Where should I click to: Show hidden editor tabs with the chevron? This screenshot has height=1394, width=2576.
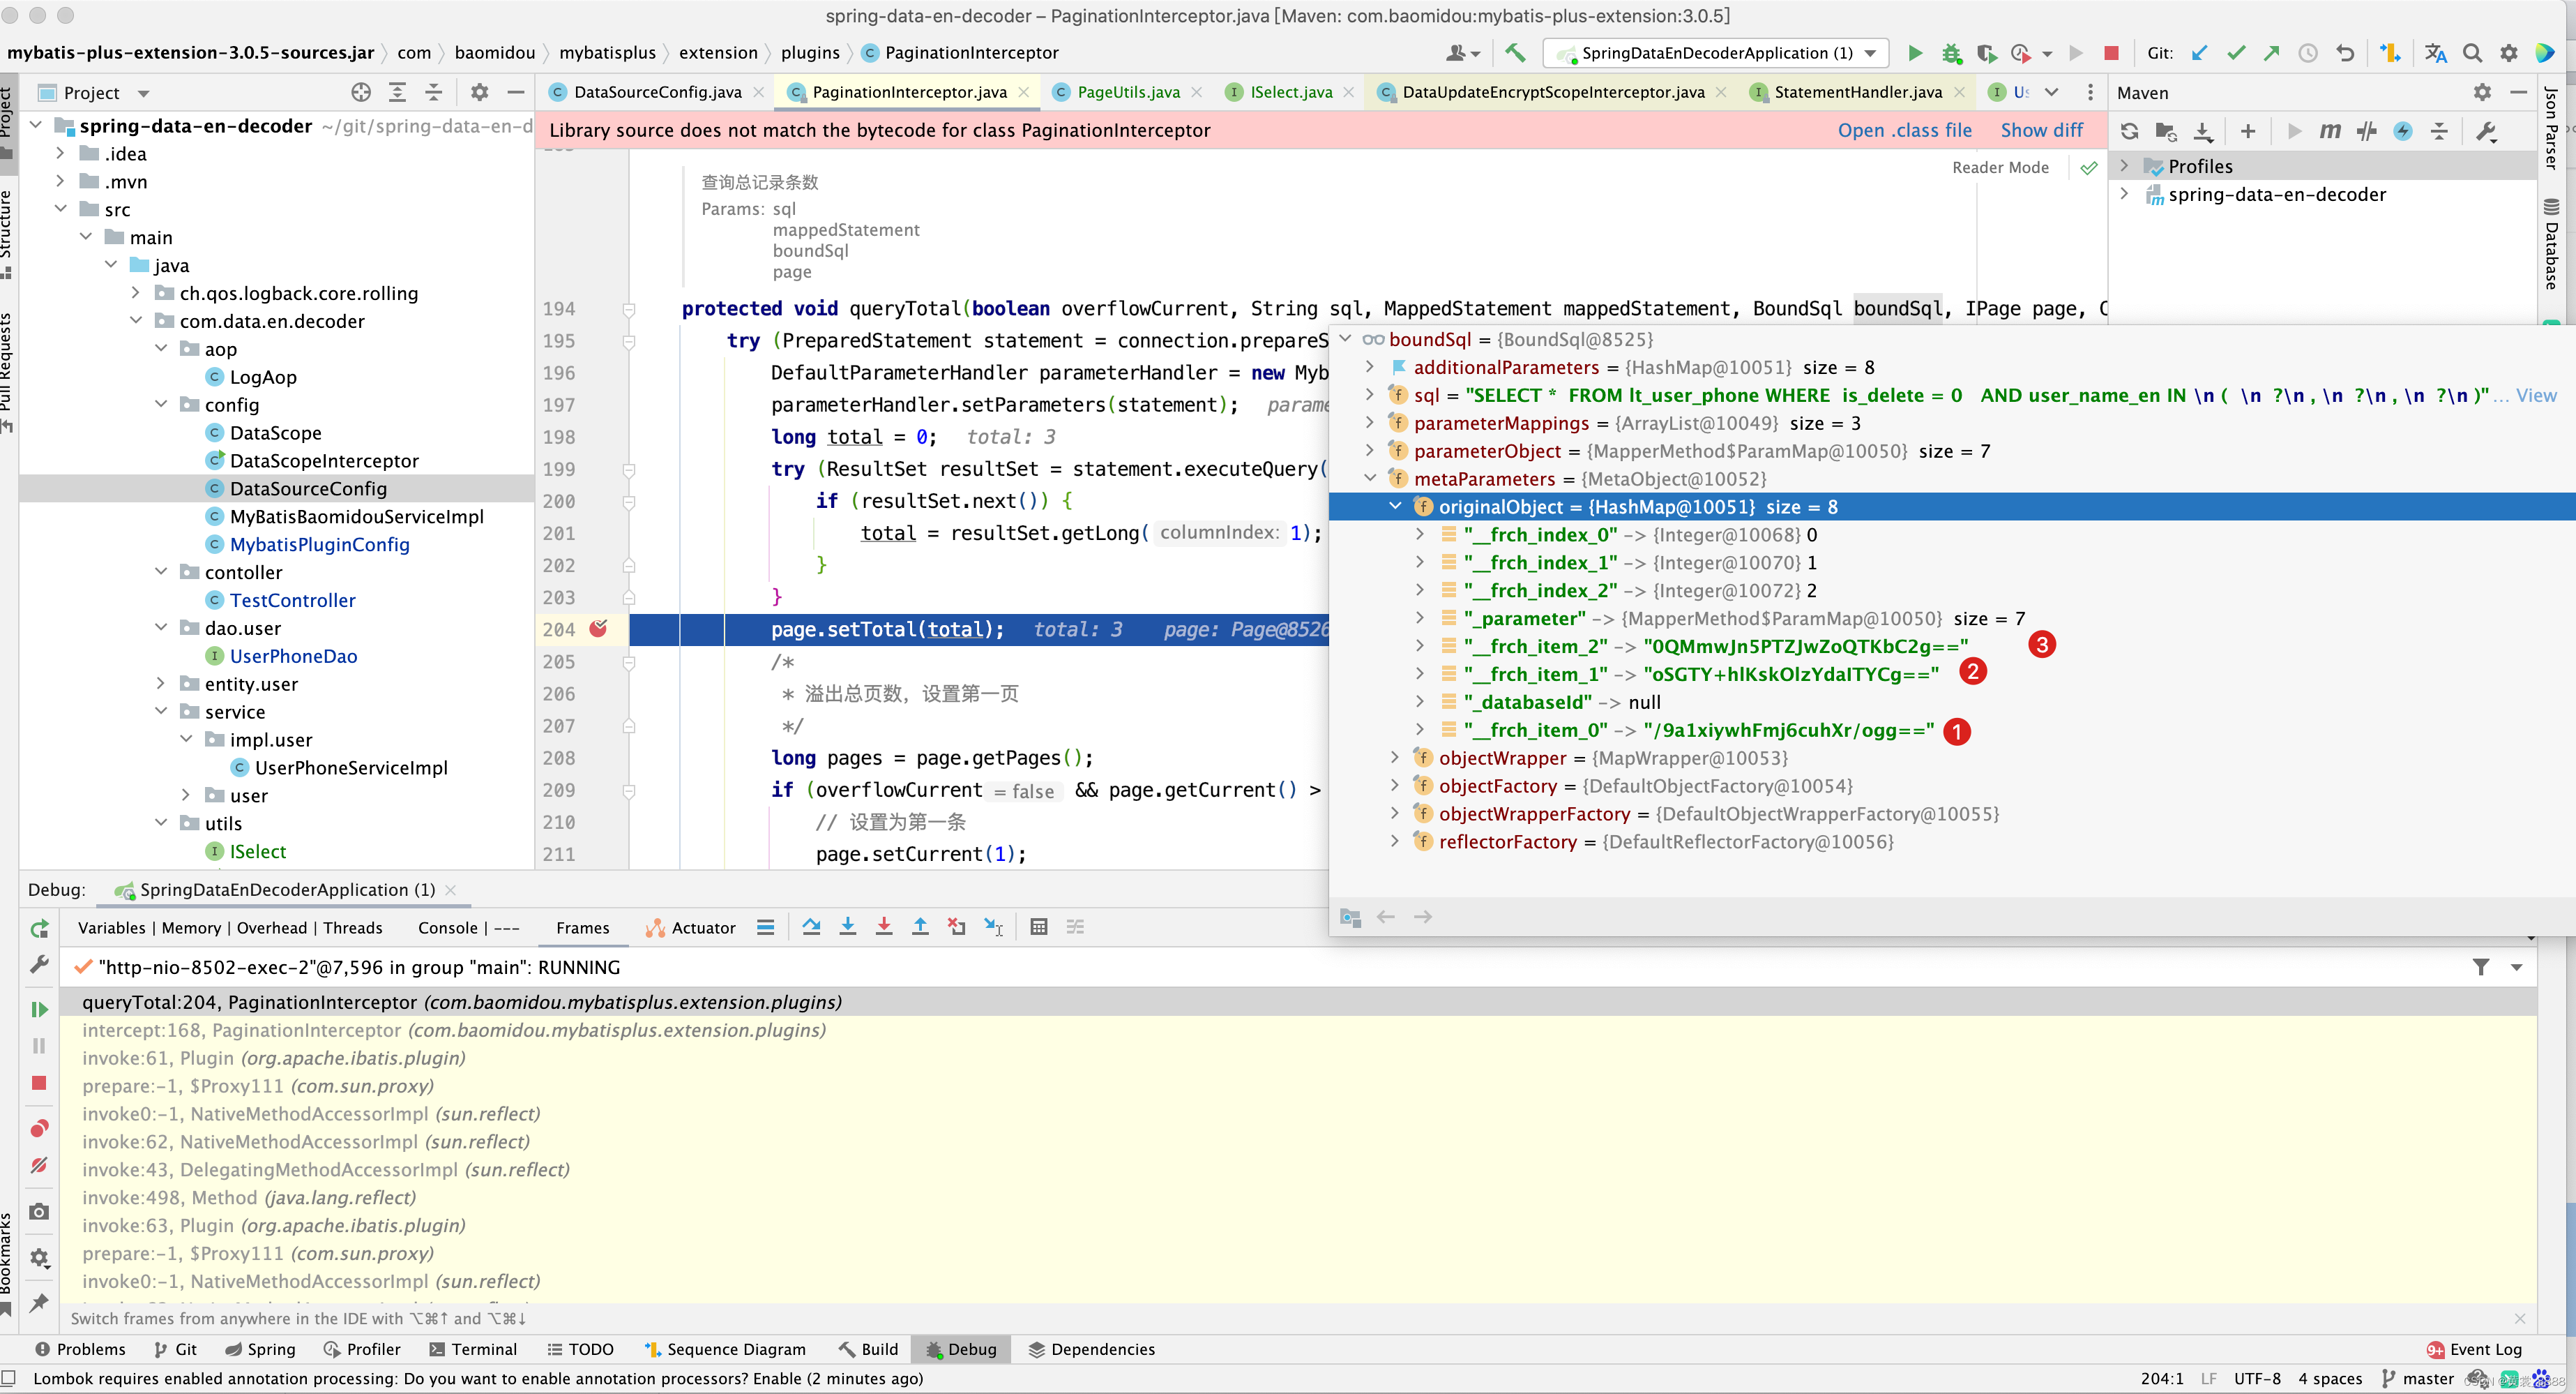tap(2052, 92)
